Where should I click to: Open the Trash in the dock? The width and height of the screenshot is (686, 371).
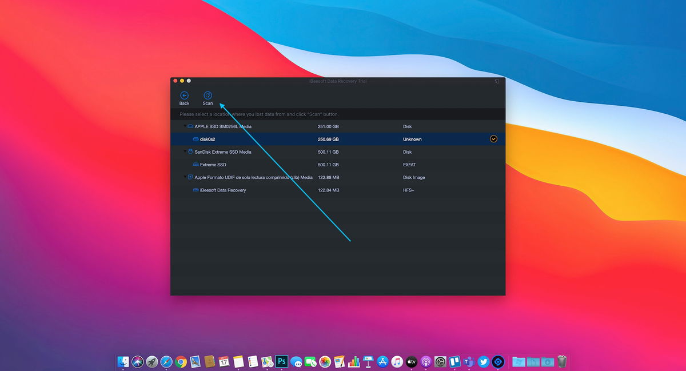coord(562,361)
